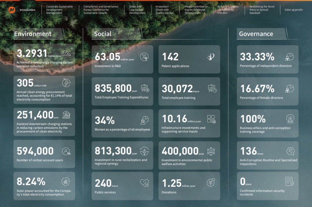Image resolution: width=312 pixels, height=207 pixels.
Task: Click the pie chart icon for independent directors
Action: [289, 57]
